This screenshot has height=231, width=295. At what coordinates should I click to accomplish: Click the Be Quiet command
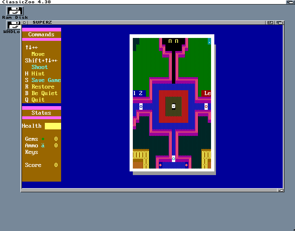pos(41,93)
